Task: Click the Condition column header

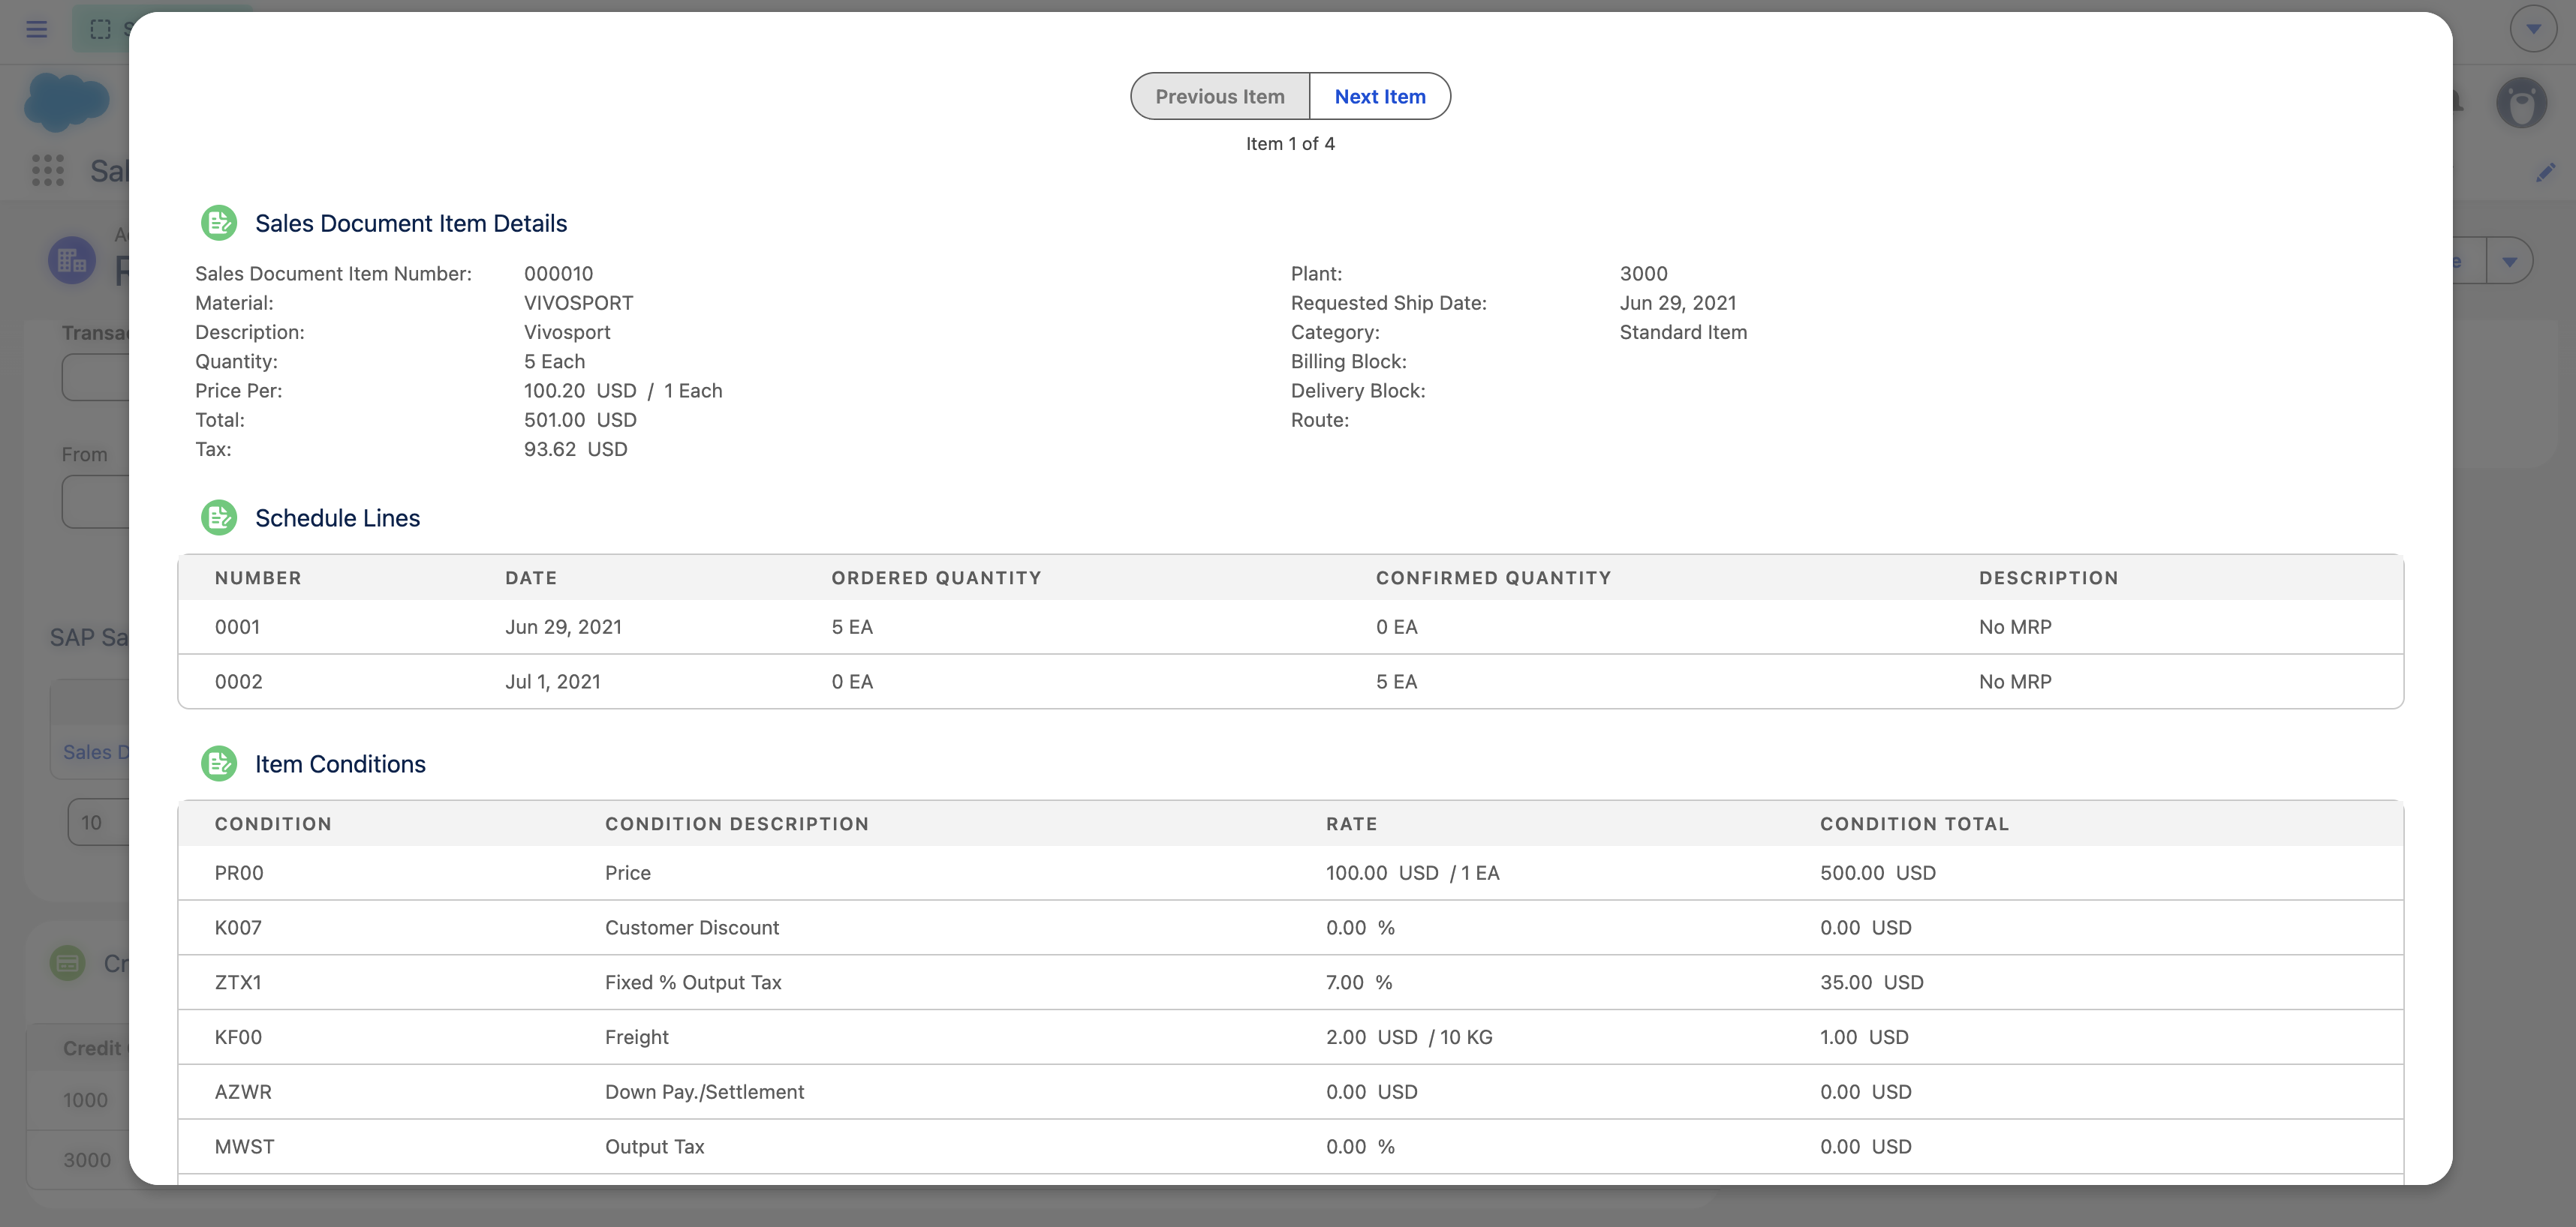Action: [x=273, y=823]
